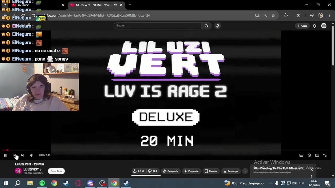Screen dimensions: 335x188
Task: Open the weather widget 8°C Prac. despejado
Action: click(x=244, y=183)
